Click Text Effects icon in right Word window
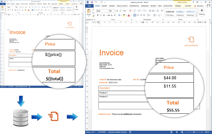Screen dimensions: 212x134 (x=119, y=15)
